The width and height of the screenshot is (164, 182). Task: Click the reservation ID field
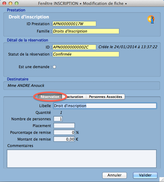(74, 47)
